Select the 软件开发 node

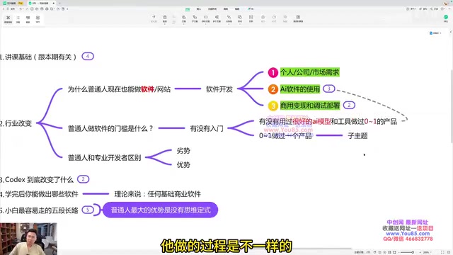219,89
